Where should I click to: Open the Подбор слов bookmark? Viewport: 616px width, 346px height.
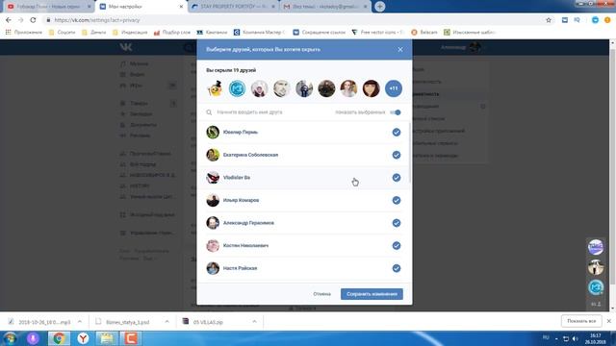[x=172, y=32]
